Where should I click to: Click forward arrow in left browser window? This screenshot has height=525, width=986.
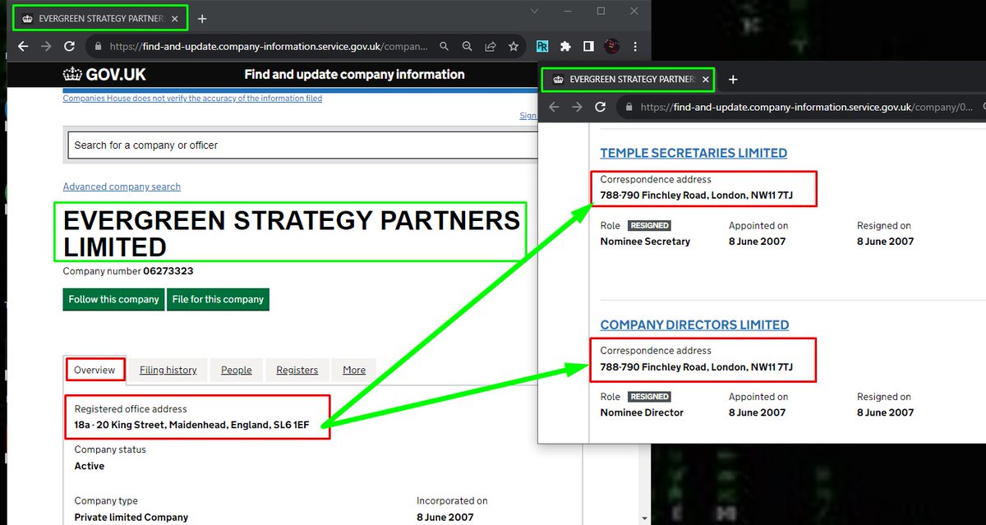46,47
